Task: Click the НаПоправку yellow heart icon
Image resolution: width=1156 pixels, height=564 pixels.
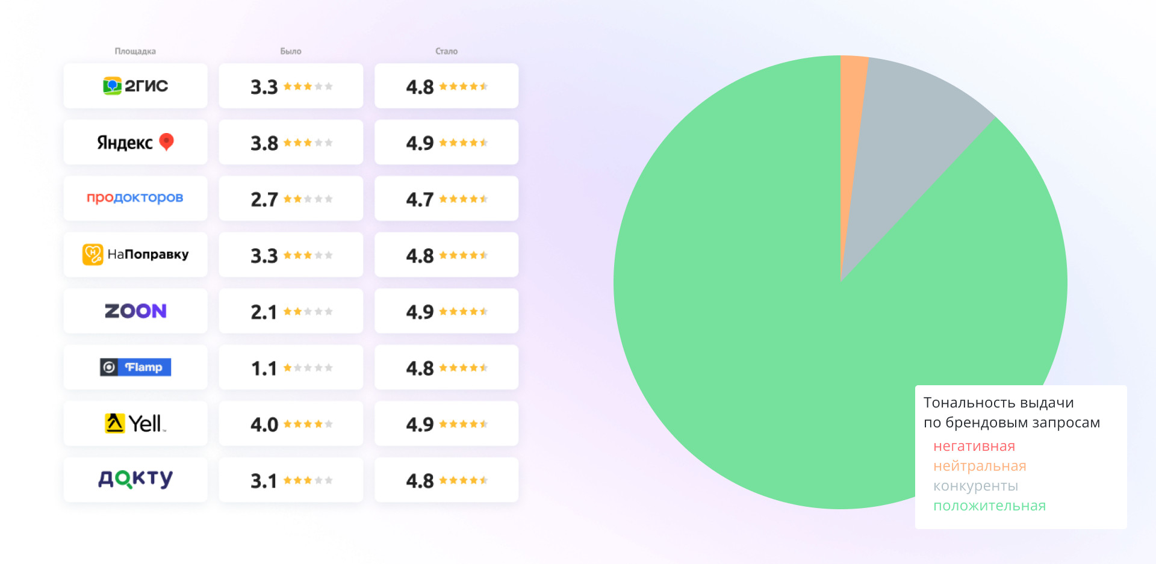Action: pos(93,255)
